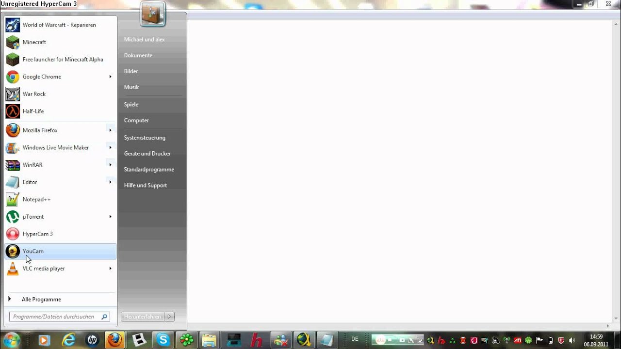Open World of Warcraft - Reparieren icon
The height and width of the screenshot is (349, 621).
point(13,25)
